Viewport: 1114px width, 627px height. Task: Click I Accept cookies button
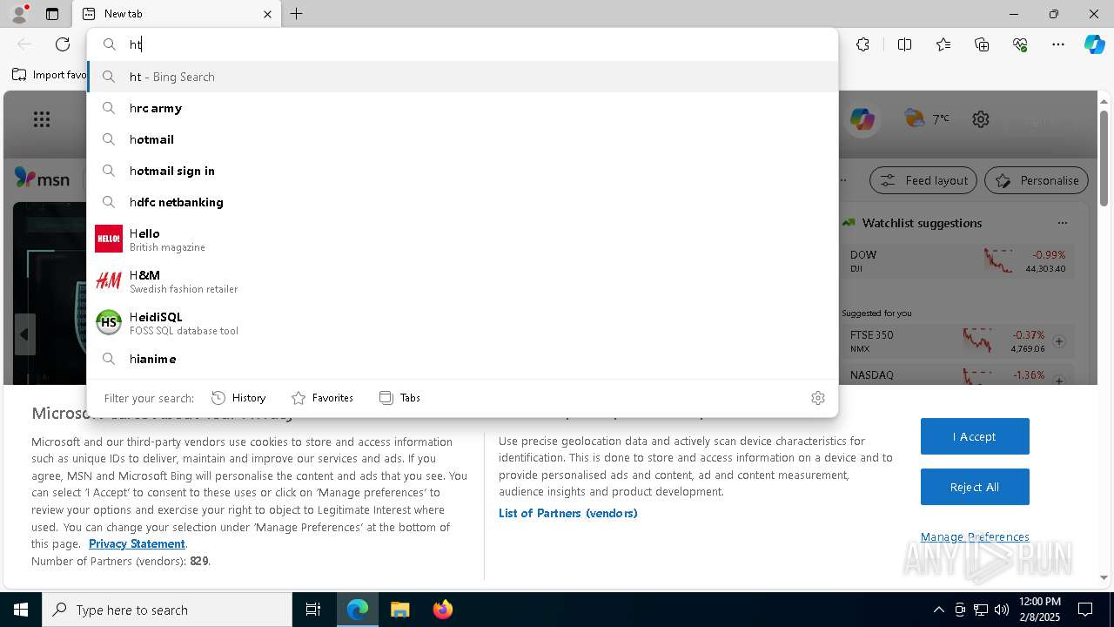[x=975, y=436]
